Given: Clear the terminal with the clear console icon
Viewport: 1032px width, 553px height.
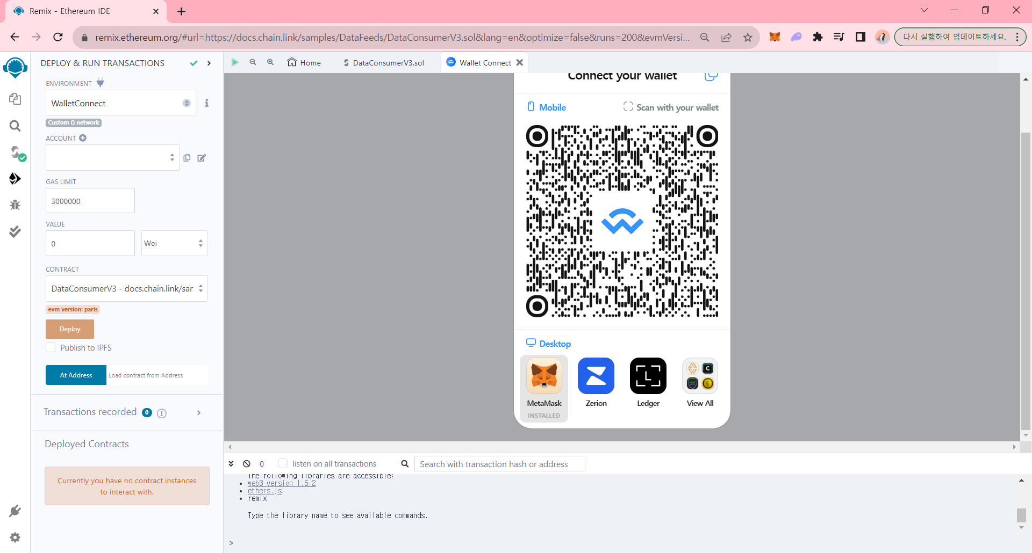Looking at the screenshot, I should 247,464.
